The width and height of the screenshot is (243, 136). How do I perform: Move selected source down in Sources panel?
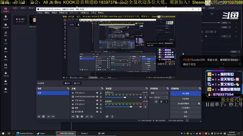tap(91, 116)
